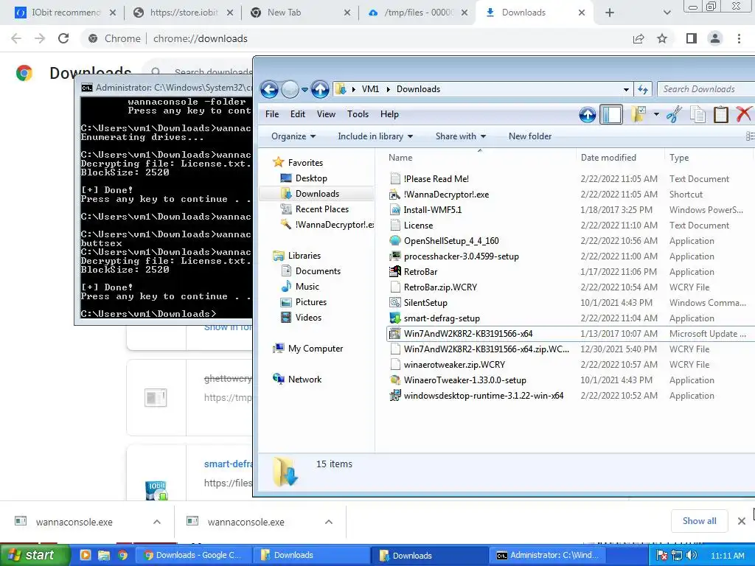Open the Tools menu in Explorer
755x566 pixels.
[358, 114]
